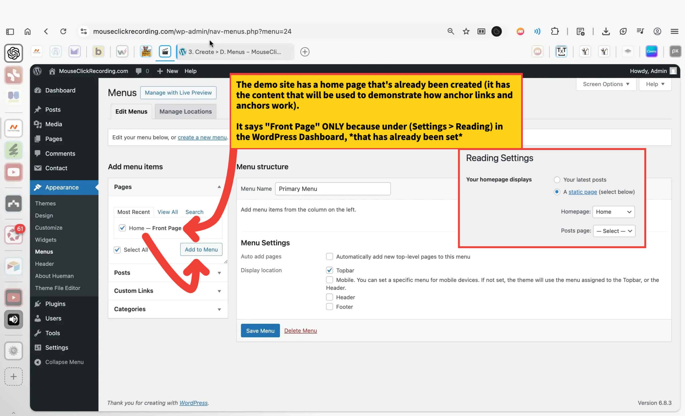
Task: Click the Save Menu button
Action: (260, 330)
